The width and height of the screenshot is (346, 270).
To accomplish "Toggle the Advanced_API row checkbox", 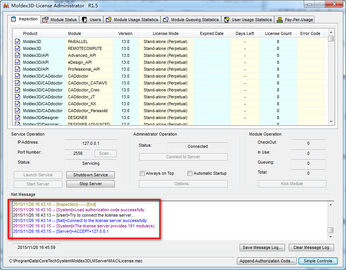I will coord(17,55).
